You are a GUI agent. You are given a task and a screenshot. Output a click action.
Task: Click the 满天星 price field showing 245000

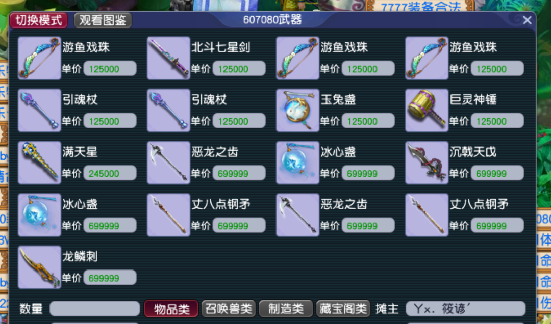point(110,173)
